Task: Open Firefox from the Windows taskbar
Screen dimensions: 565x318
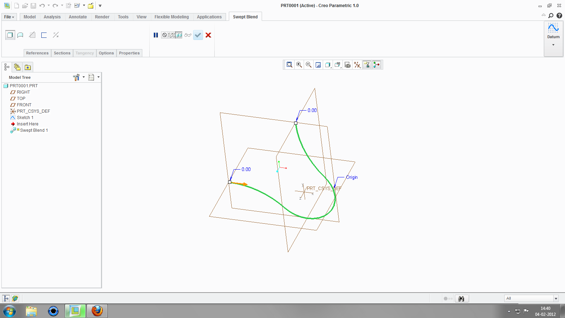Action: [x=97, y=311]
